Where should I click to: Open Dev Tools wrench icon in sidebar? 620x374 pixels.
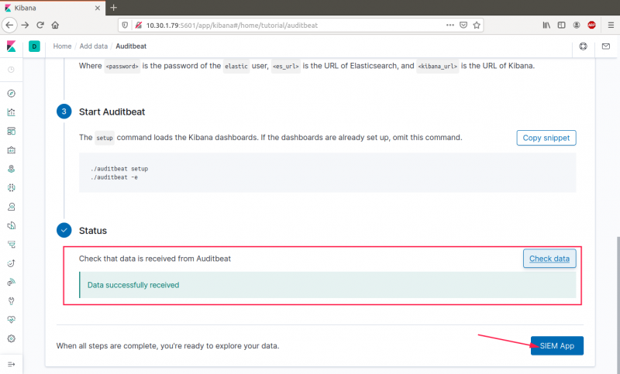pos(11,300)
